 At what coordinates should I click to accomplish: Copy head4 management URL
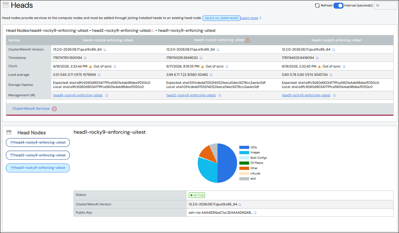(106, 95)
